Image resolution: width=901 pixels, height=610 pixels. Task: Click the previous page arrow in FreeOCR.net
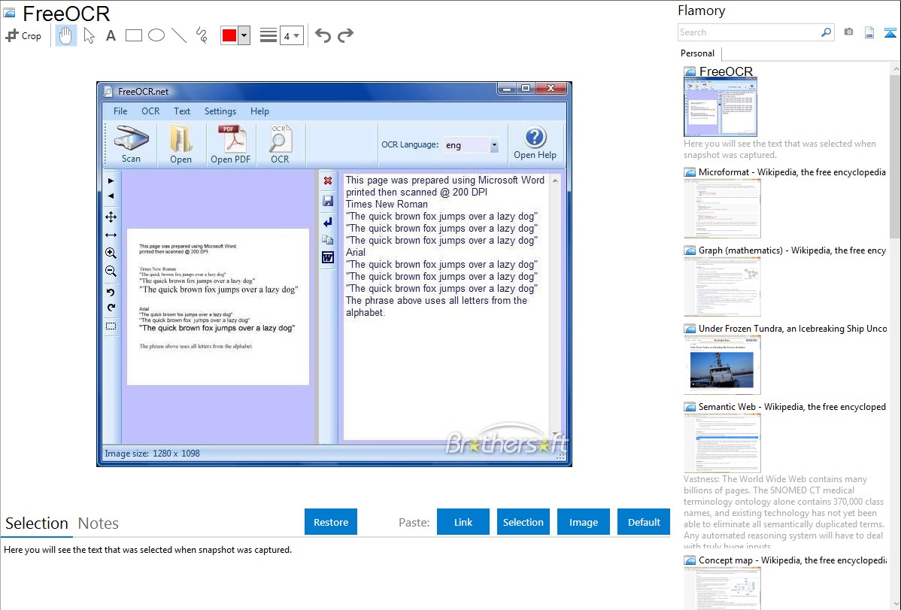(111, 196)
